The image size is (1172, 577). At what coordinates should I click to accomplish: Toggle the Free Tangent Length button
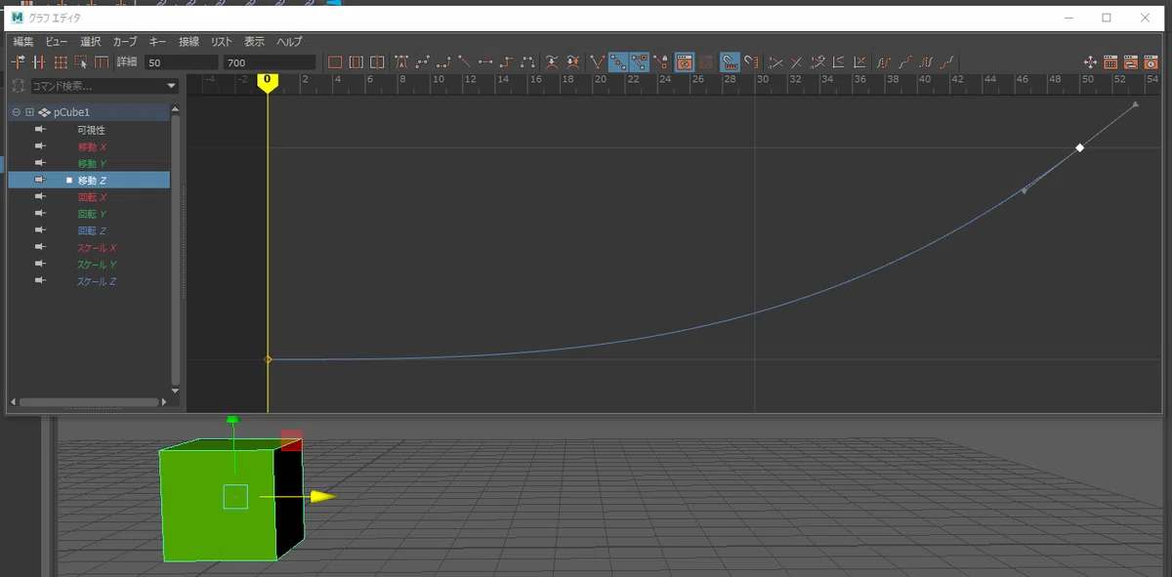(x=640, y=62)
